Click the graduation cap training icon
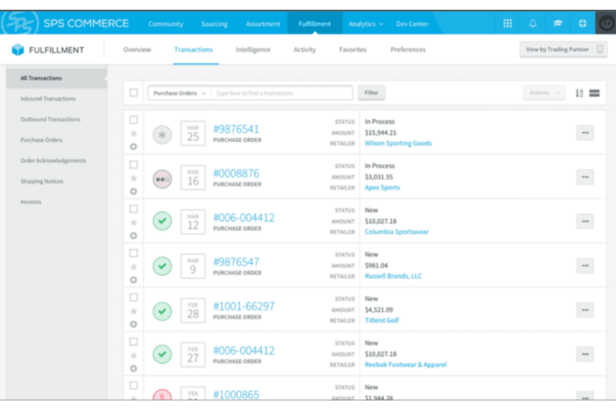Image resolution: width=616 pixels, height=410 pixels. 558,23
